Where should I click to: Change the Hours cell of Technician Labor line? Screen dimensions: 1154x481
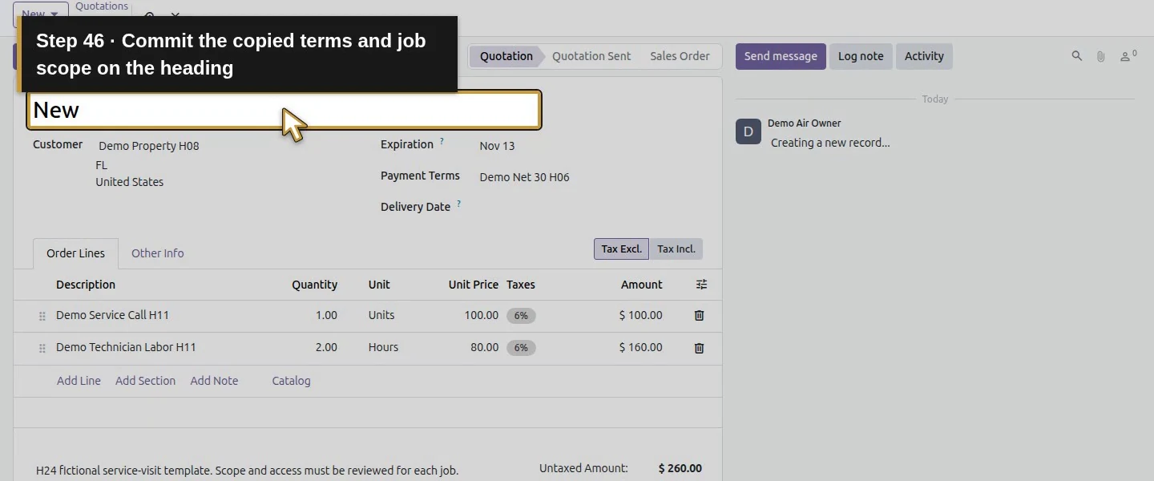383,347
